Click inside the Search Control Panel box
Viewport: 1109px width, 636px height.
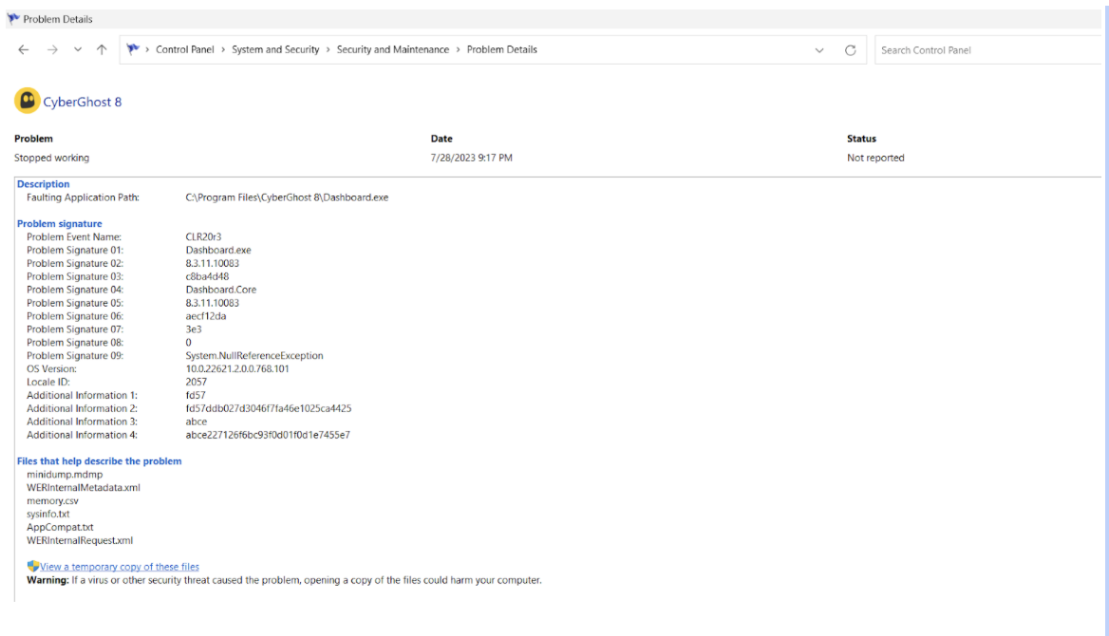(987, 49)
